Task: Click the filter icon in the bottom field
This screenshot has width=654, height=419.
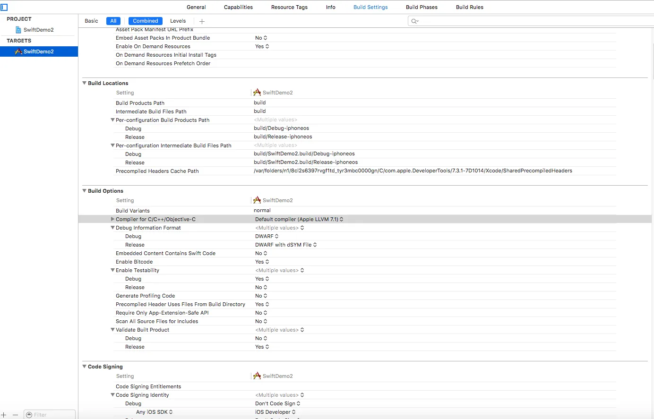Action: coord(29,415)
